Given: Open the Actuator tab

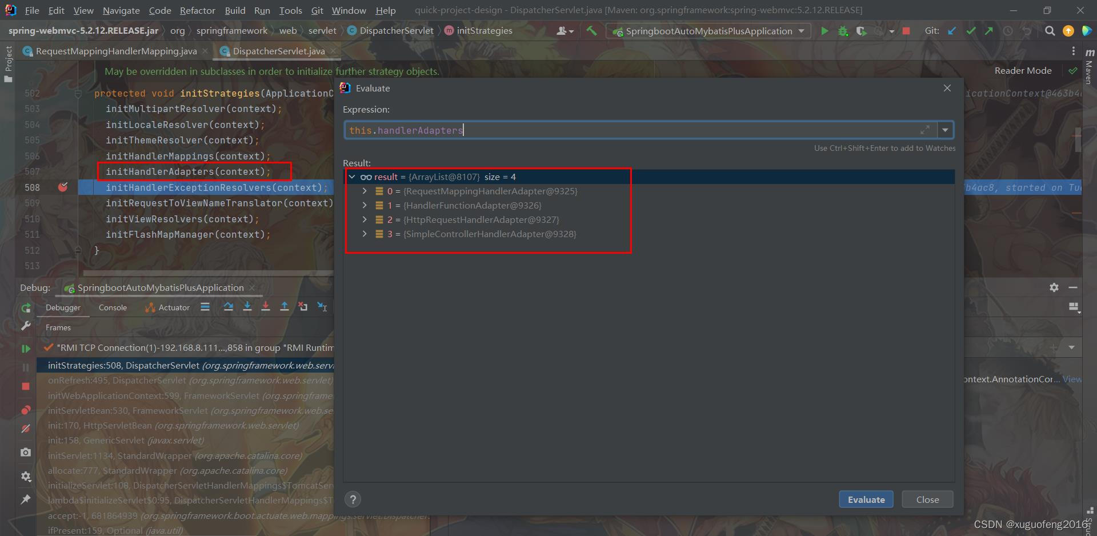Looking at the screenshot, I should point(167,307).
